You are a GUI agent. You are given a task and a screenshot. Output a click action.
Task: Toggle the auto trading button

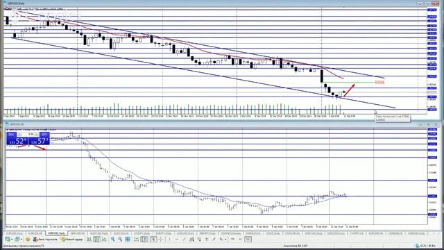pos(45,239)
